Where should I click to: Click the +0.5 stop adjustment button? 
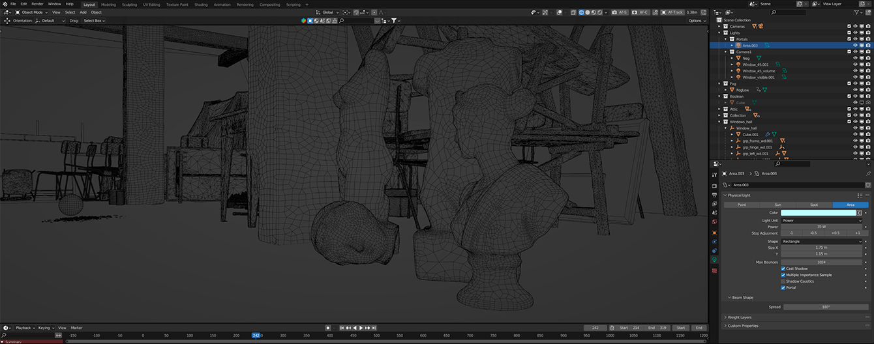(835, 233)
